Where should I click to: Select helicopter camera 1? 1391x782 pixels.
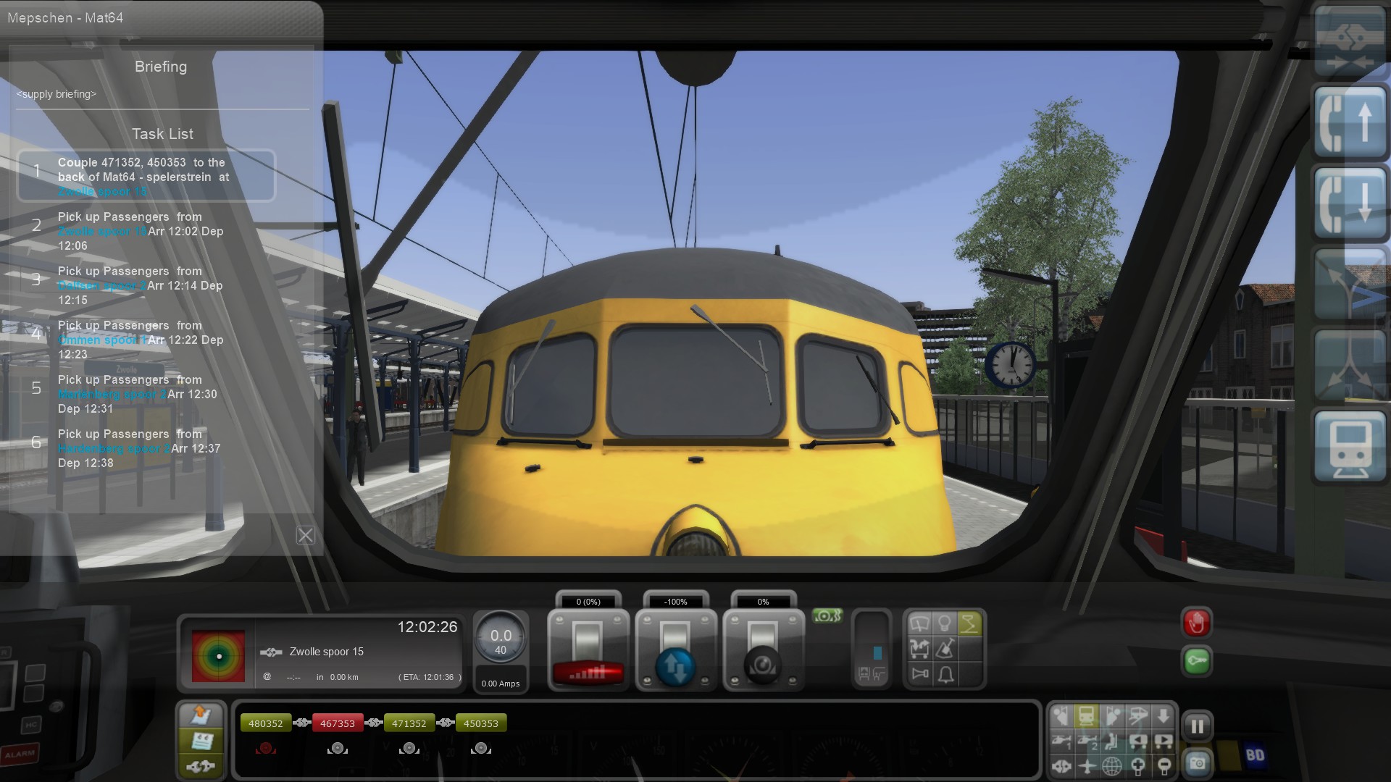pyautogui.click(x=1061, y=741)
